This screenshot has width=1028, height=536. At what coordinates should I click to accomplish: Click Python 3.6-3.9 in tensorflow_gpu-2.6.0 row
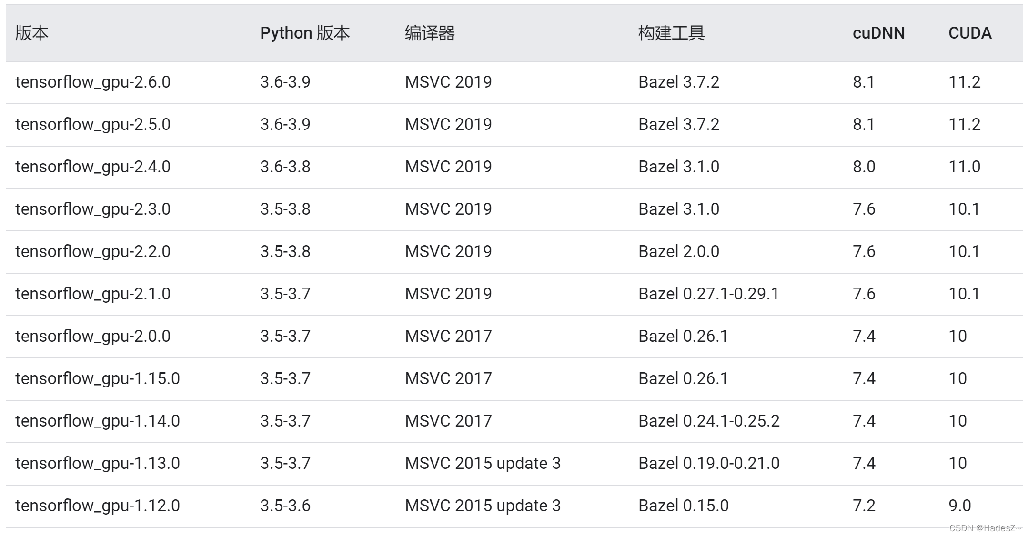pyautogui.click(x=285, y=82)
